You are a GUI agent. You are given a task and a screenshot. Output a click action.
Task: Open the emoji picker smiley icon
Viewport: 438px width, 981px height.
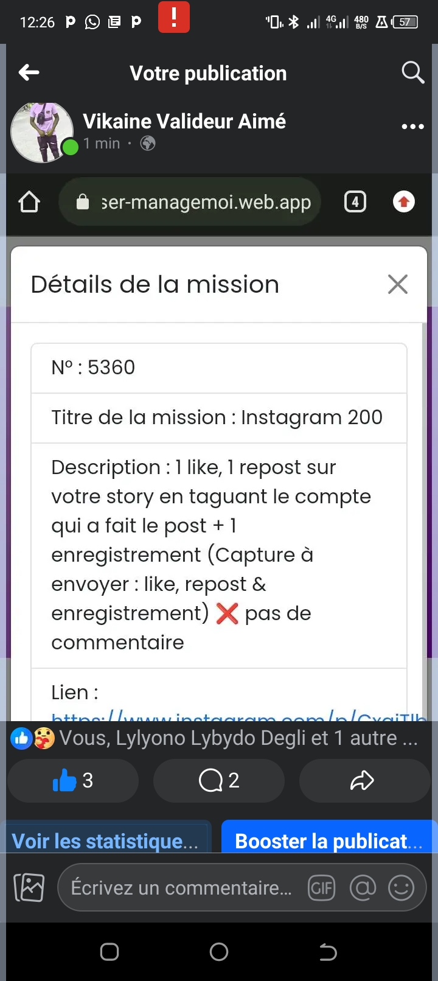(401, 888)
